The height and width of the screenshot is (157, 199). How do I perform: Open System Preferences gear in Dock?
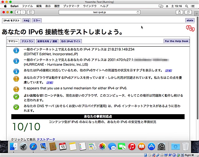point(161,147)
